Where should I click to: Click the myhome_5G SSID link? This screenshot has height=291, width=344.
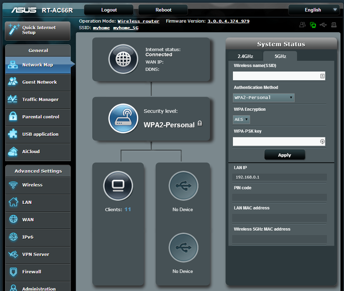click(x=126, y=28)
